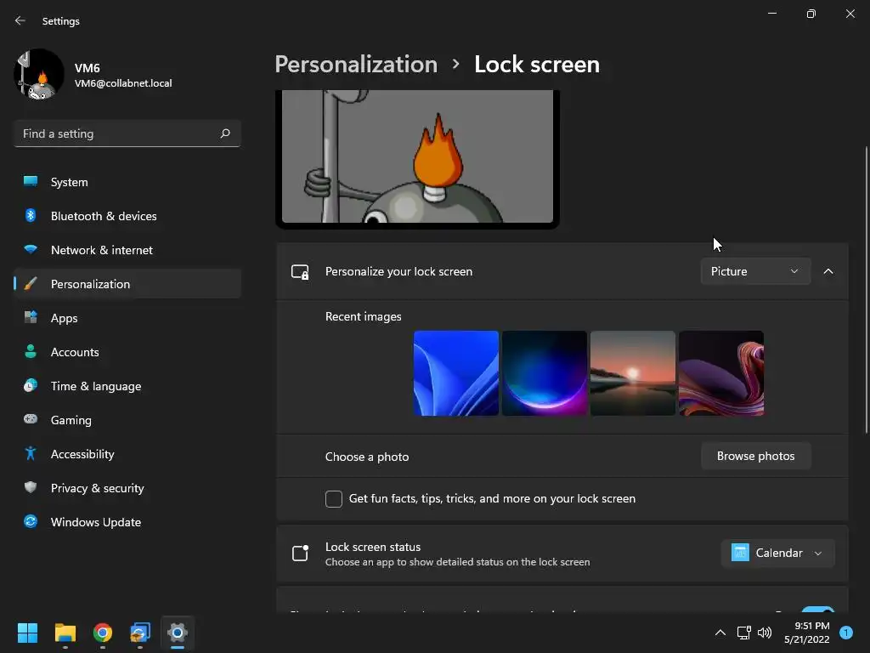Click the Browse photos button
Image resolution: width=870 pixels, height=653 pixels.
pos(755,456)
